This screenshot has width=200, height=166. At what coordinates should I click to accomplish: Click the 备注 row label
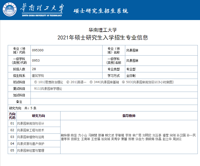(19, 102)
